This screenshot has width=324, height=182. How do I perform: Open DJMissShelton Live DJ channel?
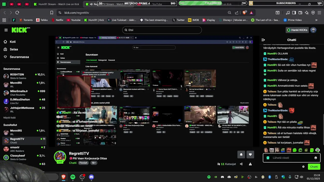pos(24,101)
